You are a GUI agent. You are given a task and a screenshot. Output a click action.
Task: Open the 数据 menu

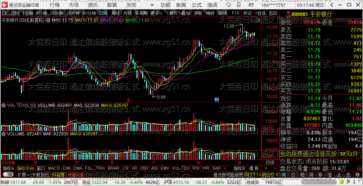(112, 5)
